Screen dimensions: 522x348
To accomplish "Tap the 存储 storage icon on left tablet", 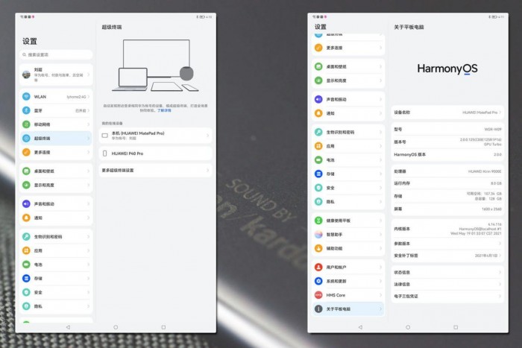I will 26,279.
